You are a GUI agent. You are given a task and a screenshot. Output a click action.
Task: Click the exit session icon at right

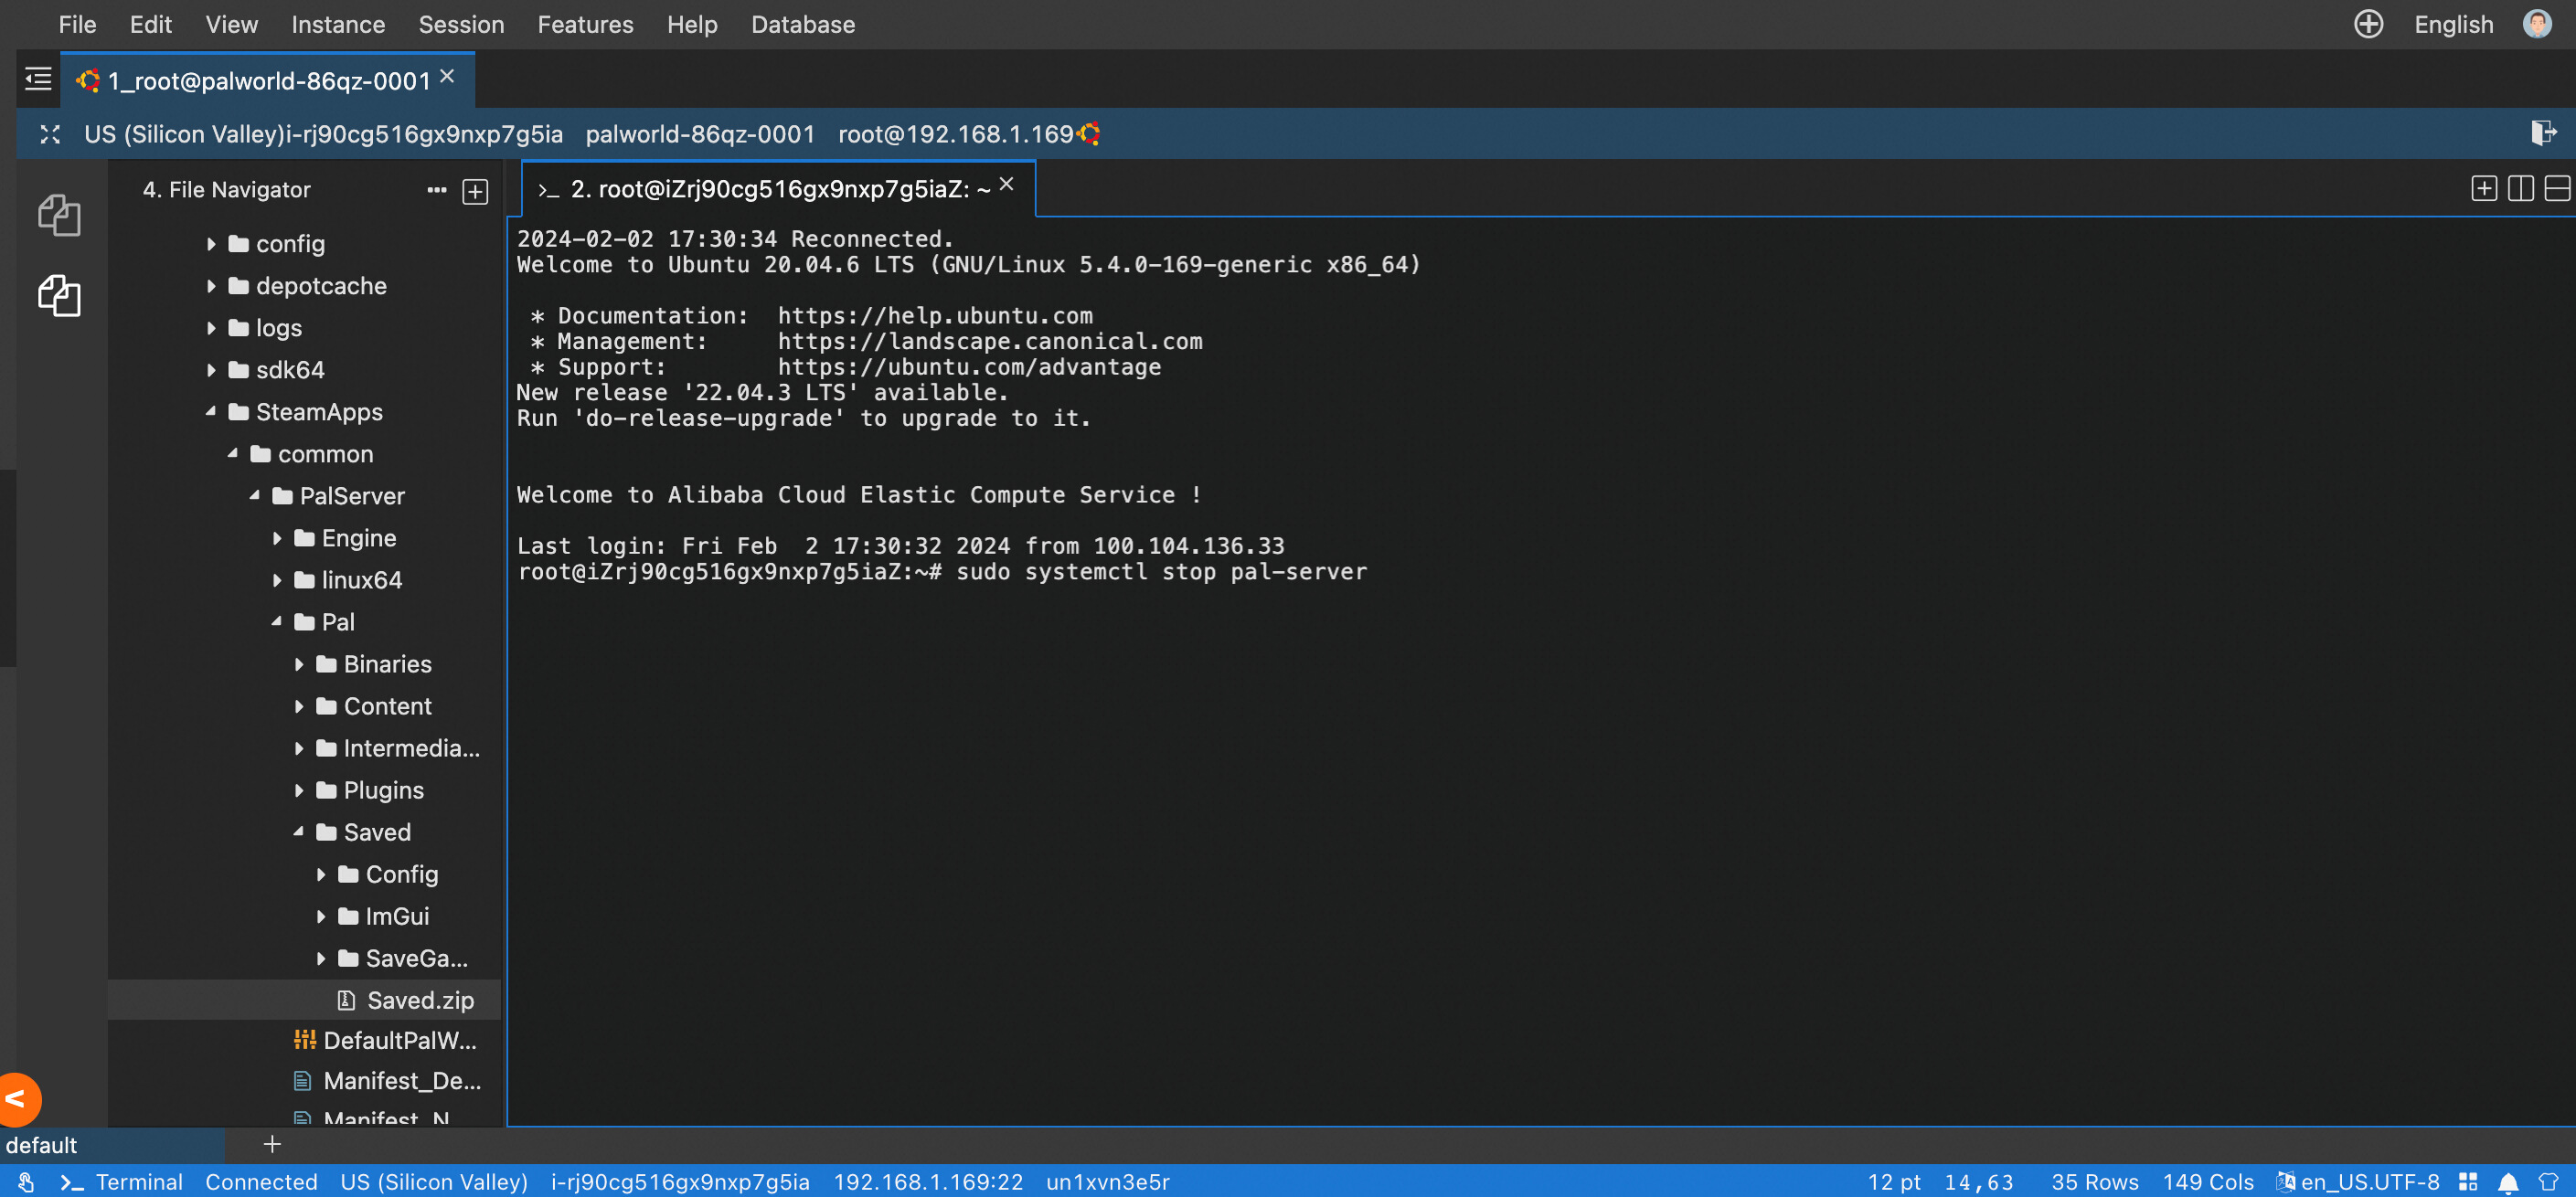tap(2544, 132)
